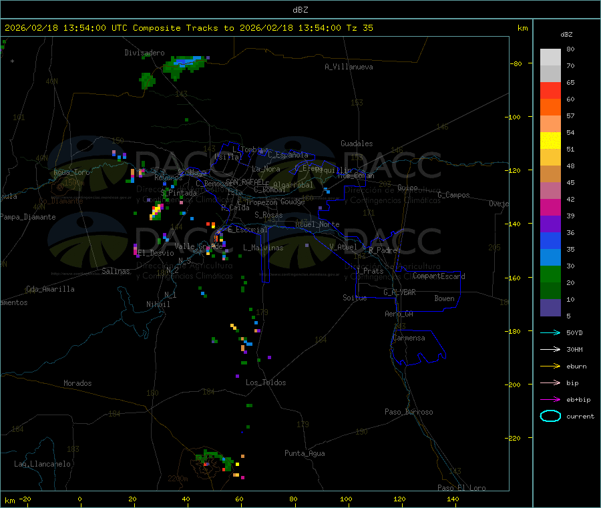The image size is (601, 508).
Task: Click the 'Agua_Toro' map label
Action: [71, 172]
